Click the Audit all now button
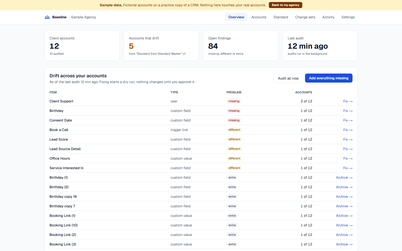Screen dimensions: 402x251 point(288,78)
